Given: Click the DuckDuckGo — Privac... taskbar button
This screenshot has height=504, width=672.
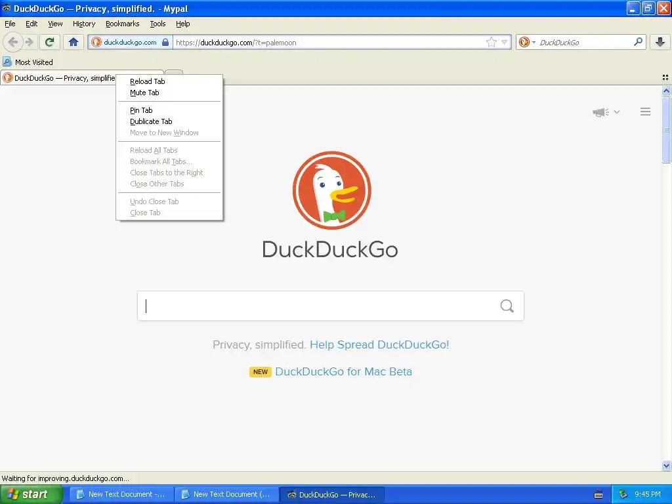Looking at the screenshot, I should [332, 495].
